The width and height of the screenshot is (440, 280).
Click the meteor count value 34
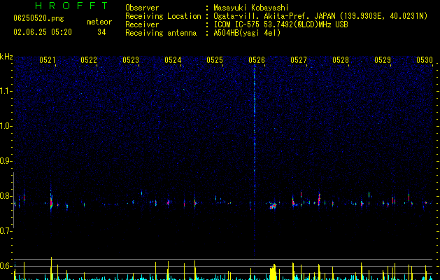[101, 32]
